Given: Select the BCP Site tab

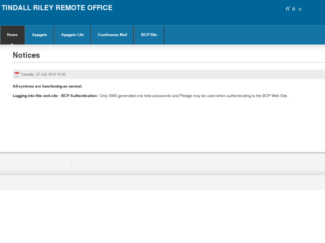Looking at the screenshot, I should coord(149,35).
